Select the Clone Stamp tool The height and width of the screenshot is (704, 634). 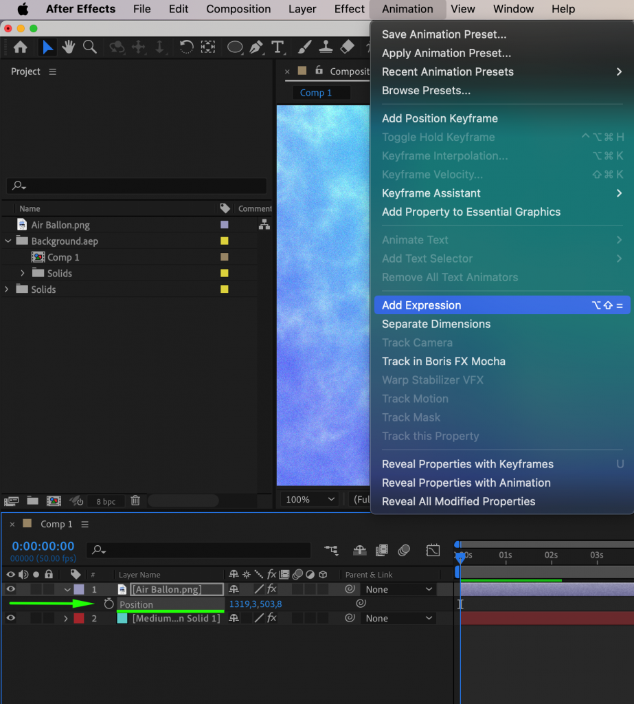click(x=325, y=47)
